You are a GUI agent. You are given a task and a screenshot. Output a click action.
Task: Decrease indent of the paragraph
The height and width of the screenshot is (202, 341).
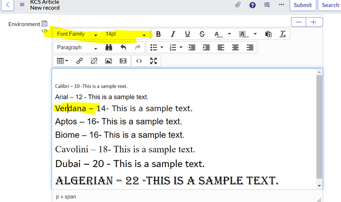tap(192, 48)
